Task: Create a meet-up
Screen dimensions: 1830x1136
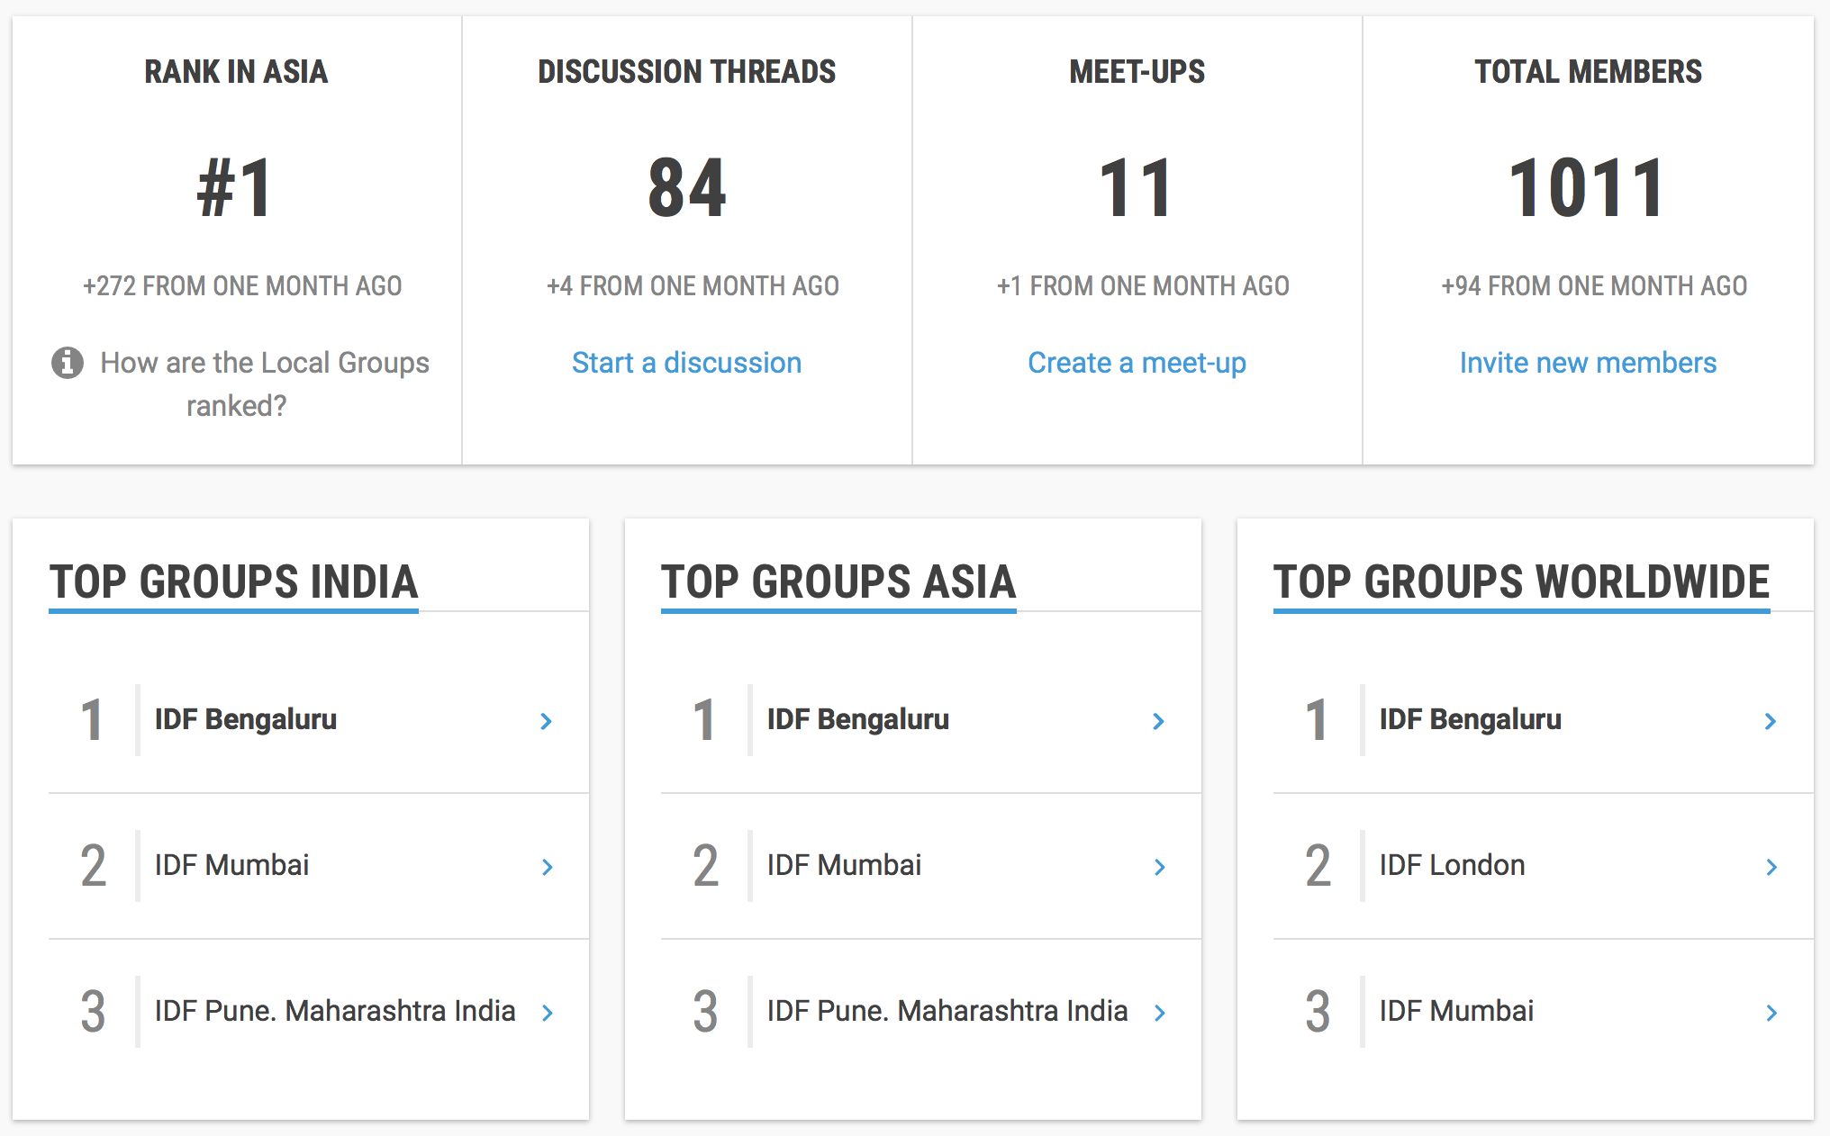Action: pos(1137,363)
